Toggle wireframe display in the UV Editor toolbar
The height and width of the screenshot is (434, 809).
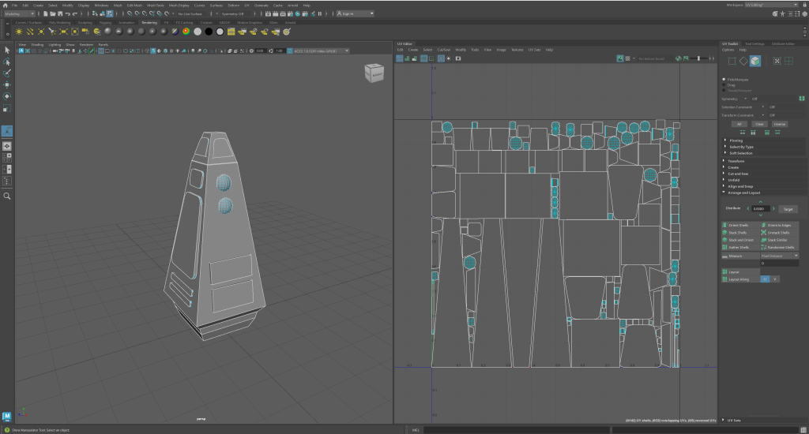tap(399, 58)
